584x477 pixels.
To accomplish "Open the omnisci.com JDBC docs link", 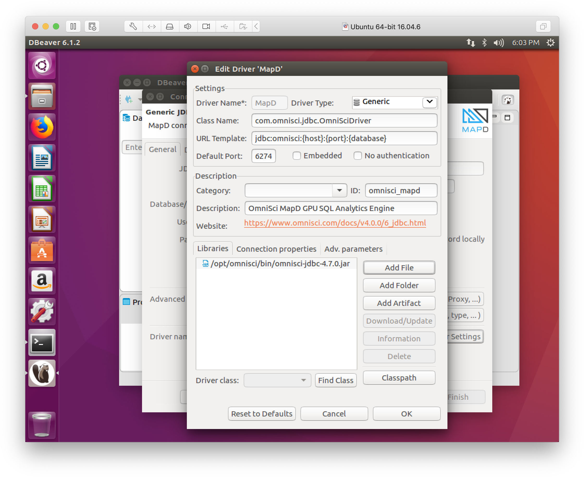I will point(335,223).
